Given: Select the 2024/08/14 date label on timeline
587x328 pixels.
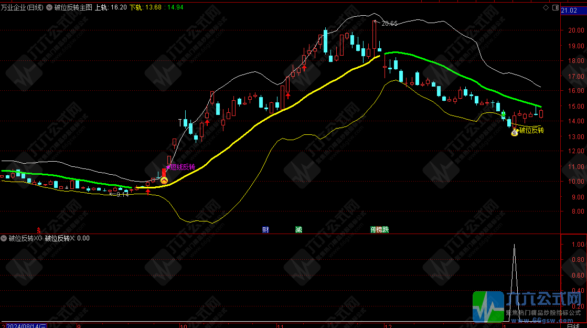Looking at the screenshot, I should click(27, 325).
